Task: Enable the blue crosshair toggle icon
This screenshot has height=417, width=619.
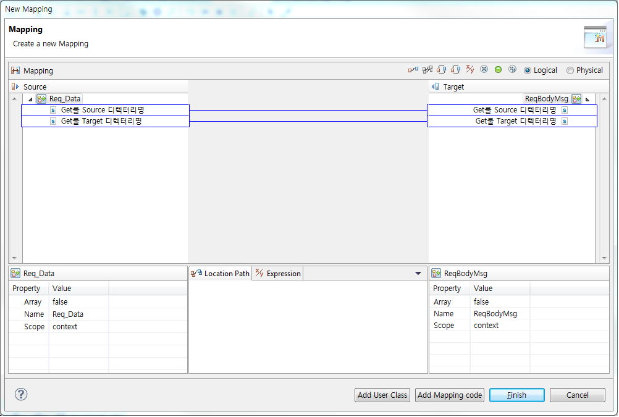Action: (484, 70)
